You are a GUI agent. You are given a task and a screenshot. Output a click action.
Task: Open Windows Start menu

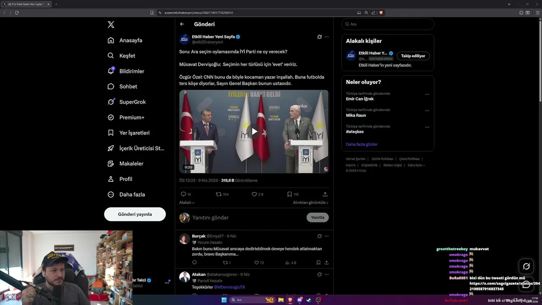point(224,300)
